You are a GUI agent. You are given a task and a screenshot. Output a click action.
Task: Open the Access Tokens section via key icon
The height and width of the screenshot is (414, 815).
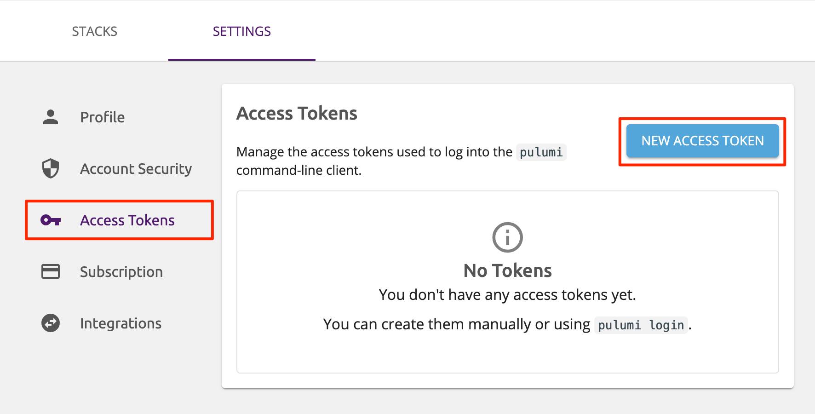click(52, 220)
